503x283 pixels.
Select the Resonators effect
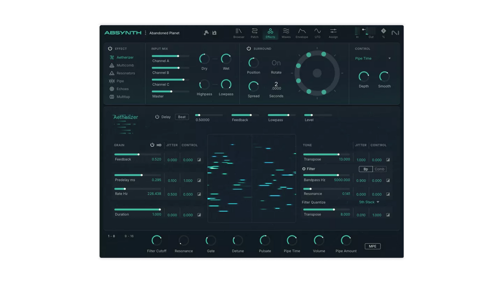(125, 73)
